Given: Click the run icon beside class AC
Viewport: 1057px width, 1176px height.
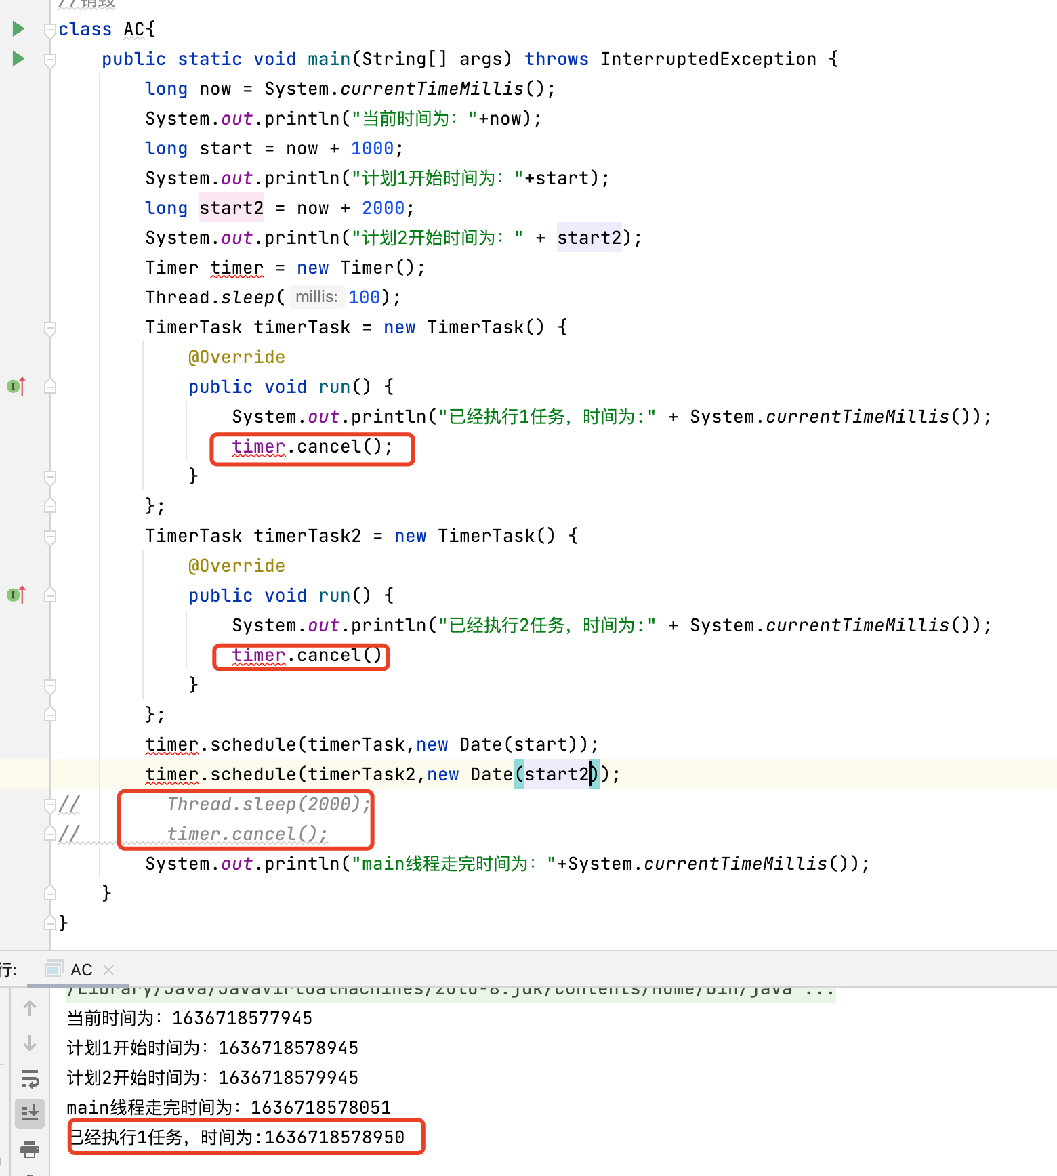Looking at the screenshot, I should pyautogui.click(x=18, y=28).
